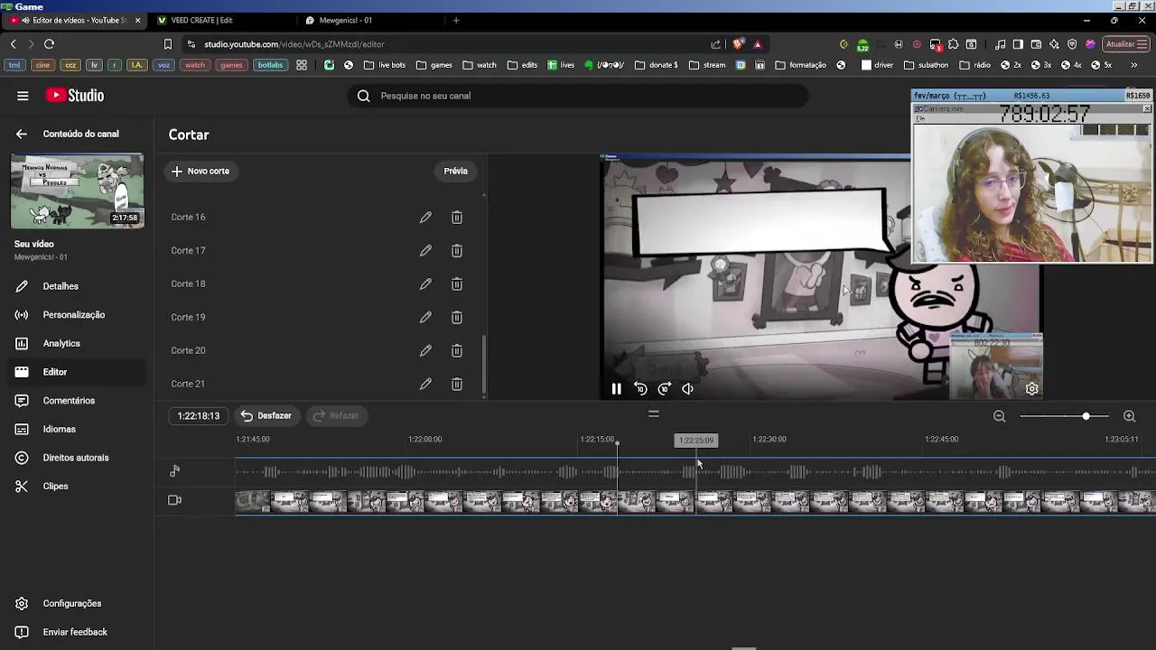Edit Corte 16 with its pencil icon
1156x650 pixels.
[425, 218]
